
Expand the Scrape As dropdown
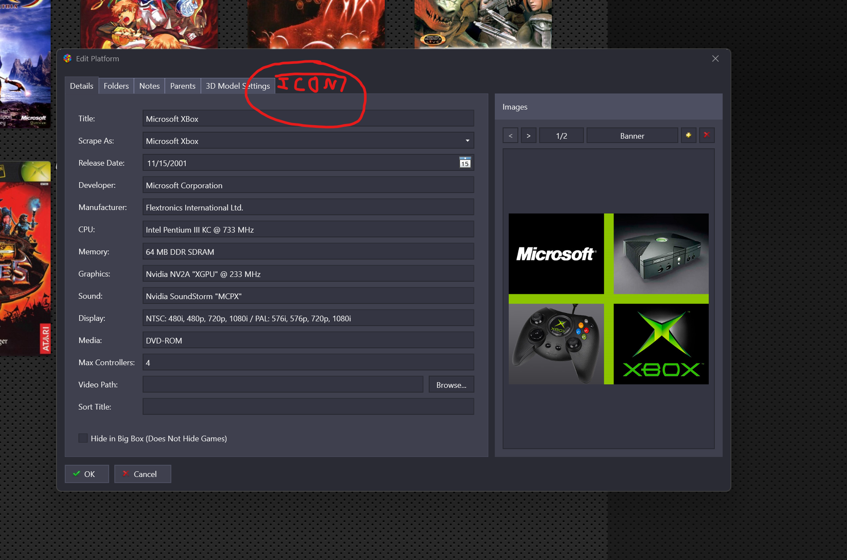click(467, 141)
